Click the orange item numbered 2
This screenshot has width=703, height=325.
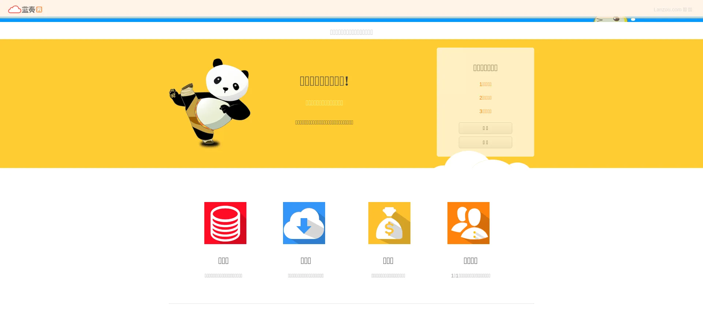486,98
